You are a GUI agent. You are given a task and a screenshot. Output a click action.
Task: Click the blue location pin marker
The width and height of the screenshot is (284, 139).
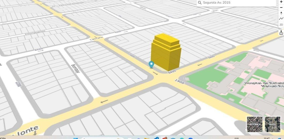(151, 64)
